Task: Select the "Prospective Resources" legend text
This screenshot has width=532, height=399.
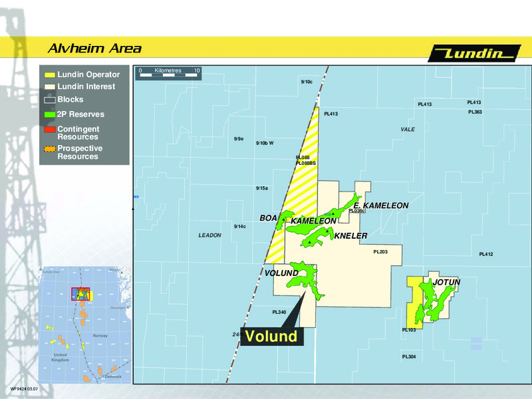Action: point(80,152)
